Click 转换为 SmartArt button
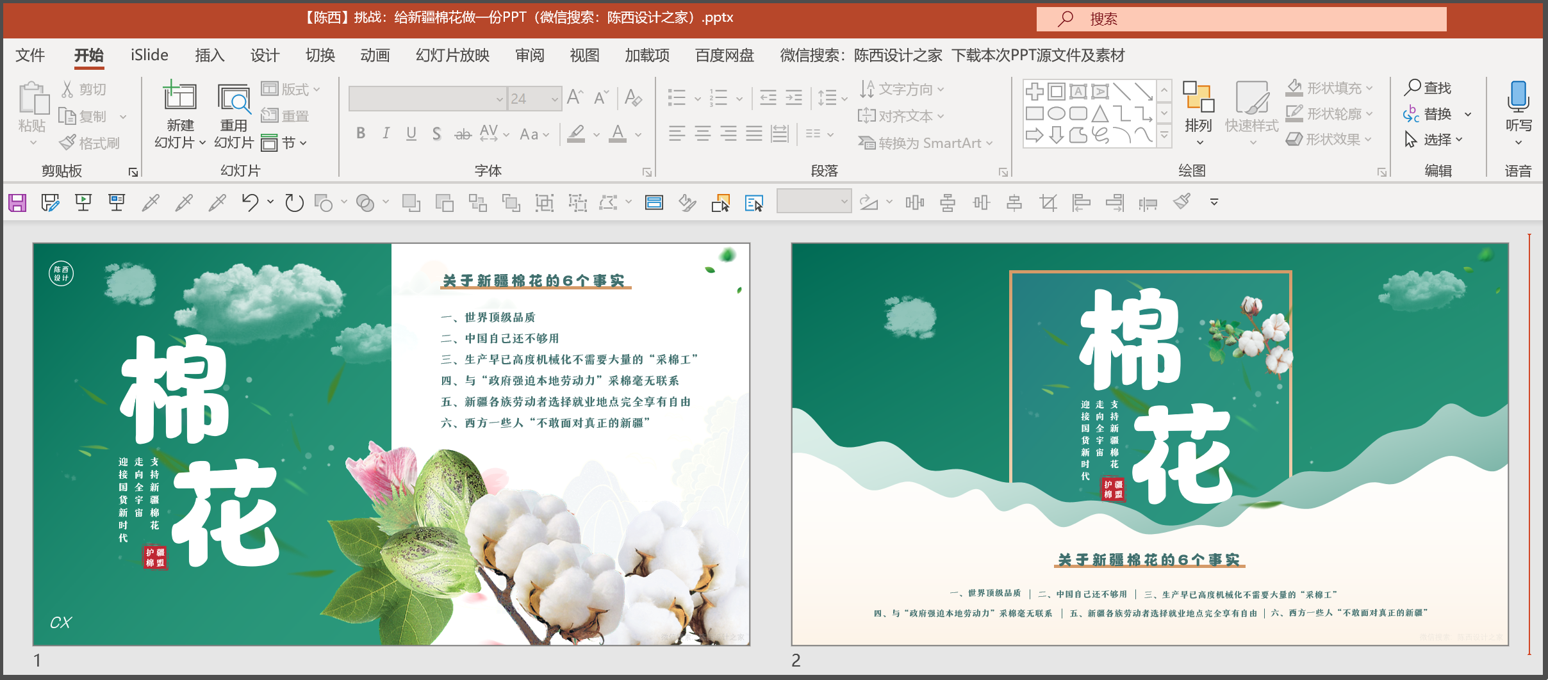Viewport: 1548px width, 680px height. click(x=926, y=143)
